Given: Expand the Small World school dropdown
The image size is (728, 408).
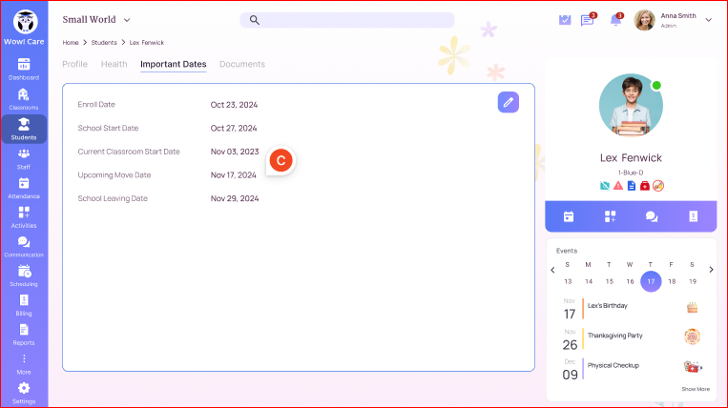Looking at the screenshot, I should point(127,20).
